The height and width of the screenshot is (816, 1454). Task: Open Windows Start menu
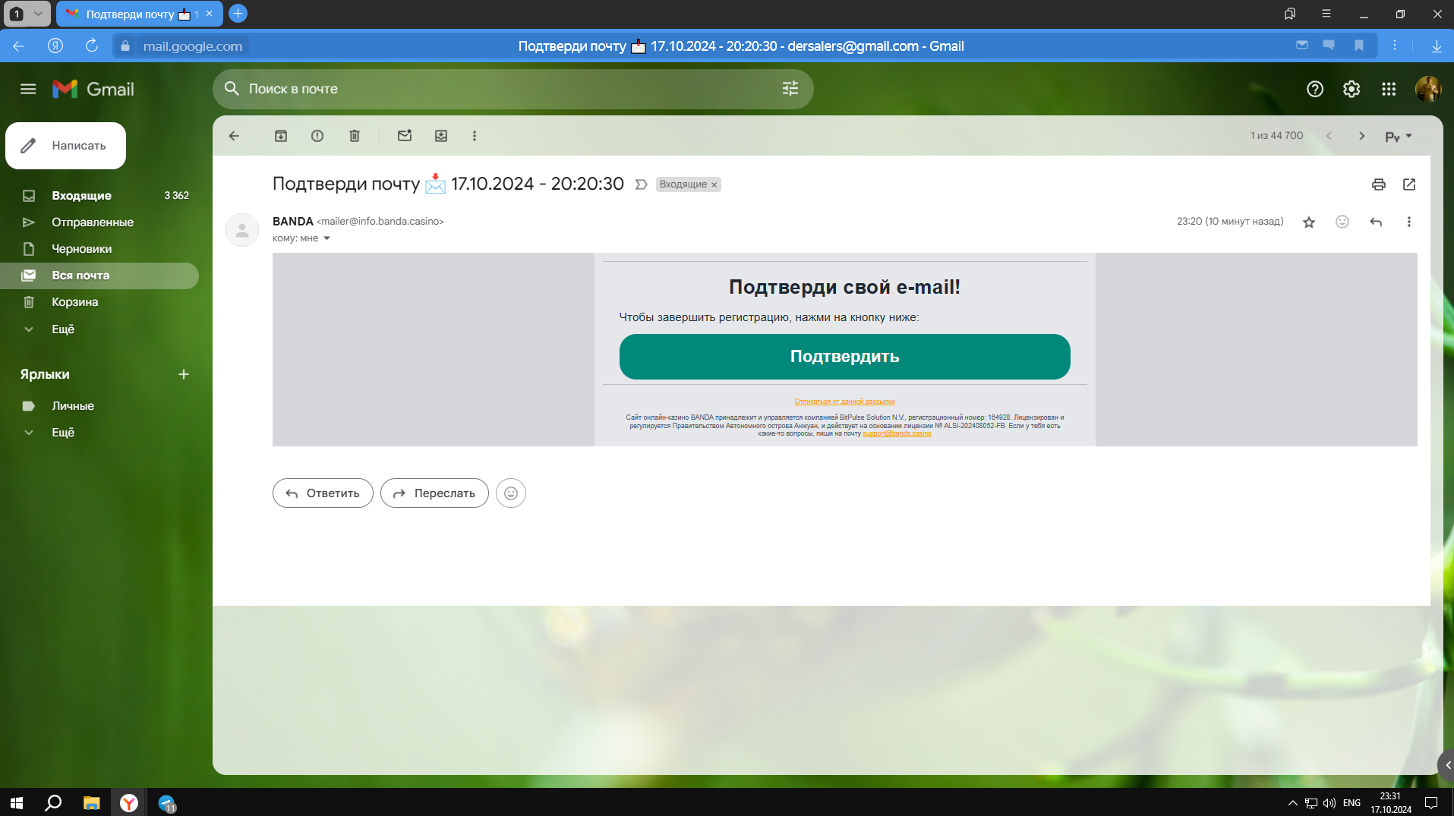[x=17, y=802]
